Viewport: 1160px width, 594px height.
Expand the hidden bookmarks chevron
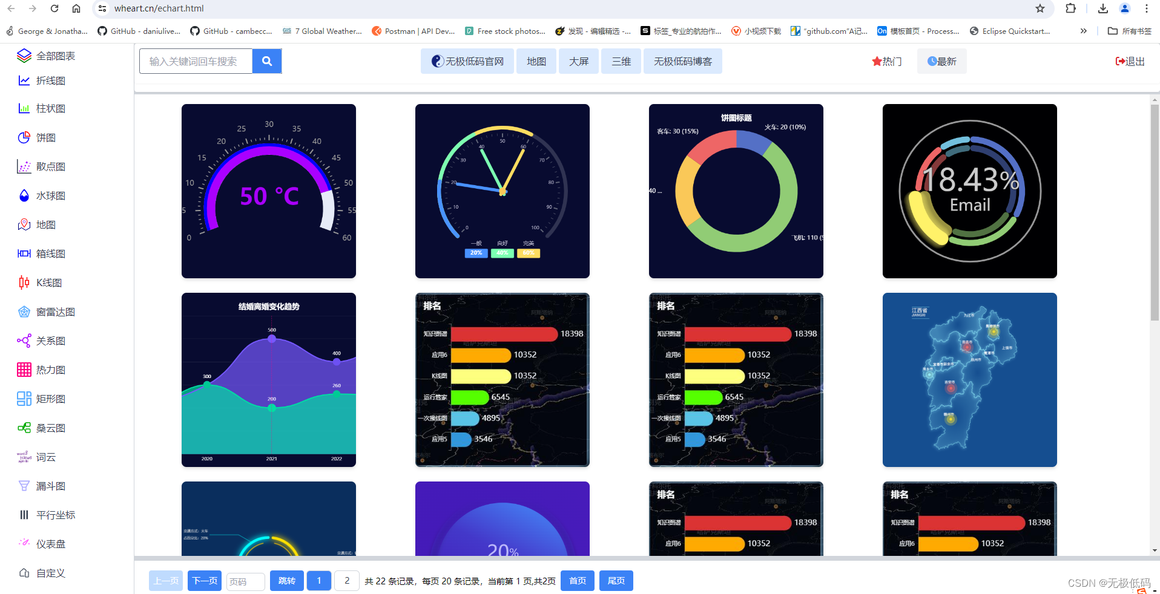pyautogui.click(x=1084, y=31)
